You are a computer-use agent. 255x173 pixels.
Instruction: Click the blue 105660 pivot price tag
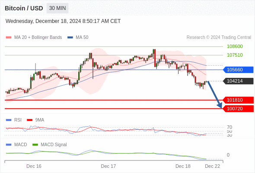coord(238,70)
